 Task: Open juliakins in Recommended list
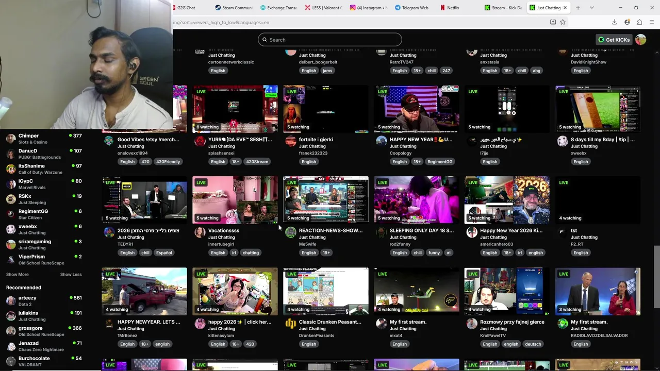click(44, 316)
